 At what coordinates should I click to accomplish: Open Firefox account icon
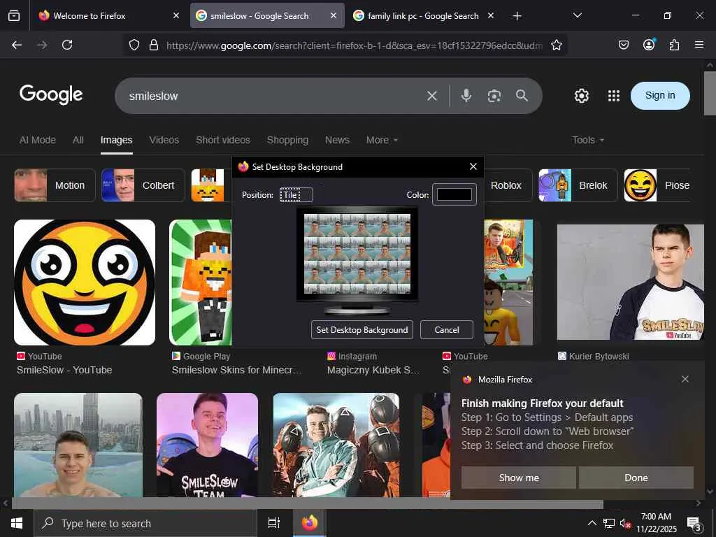coord(649,44)
